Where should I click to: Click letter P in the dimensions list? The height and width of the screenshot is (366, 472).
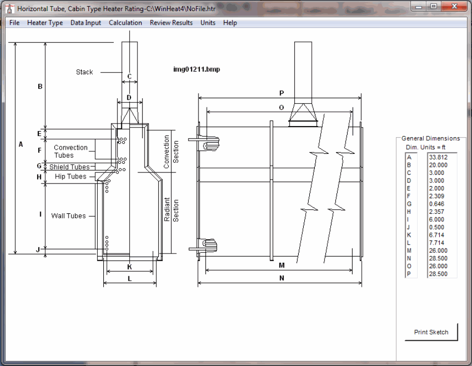(x=409, y=274)
